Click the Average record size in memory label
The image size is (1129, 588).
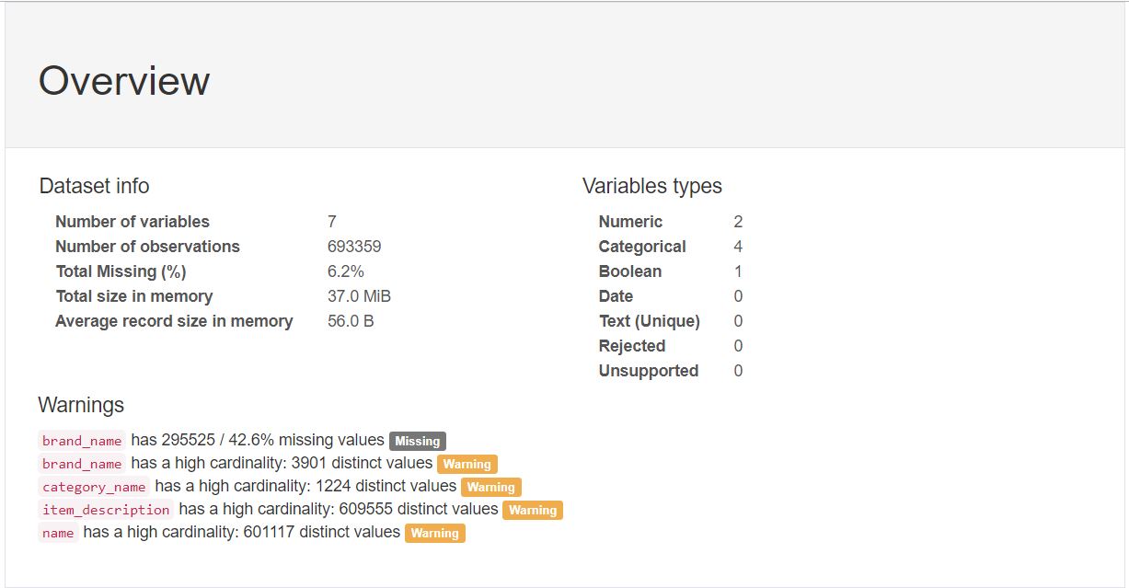point(174,321)
